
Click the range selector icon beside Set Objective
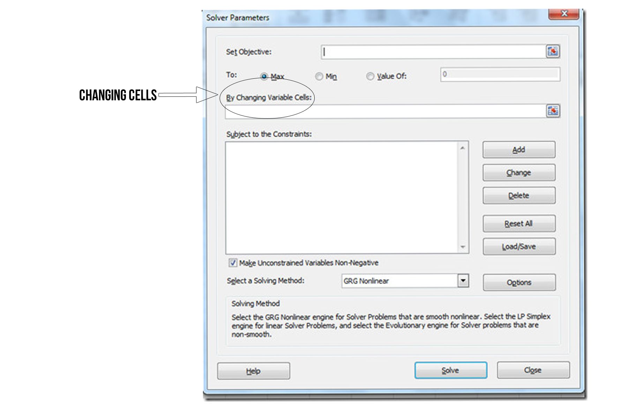[x=553, y=51]
